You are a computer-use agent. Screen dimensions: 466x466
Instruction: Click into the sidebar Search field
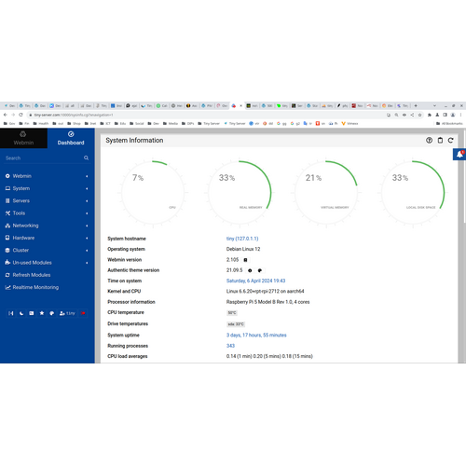44,158
